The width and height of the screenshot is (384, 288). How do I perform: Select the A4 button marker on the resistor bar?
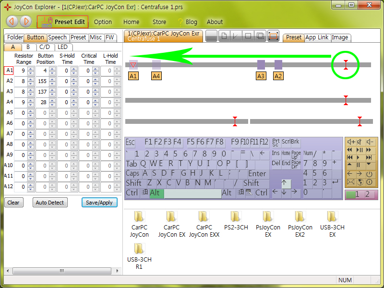coord(156,76)
